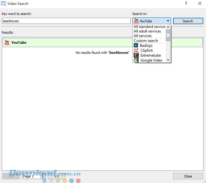Choose All standard services option
The height and width of the screenshot is (183, 206).
pos(149,27)
